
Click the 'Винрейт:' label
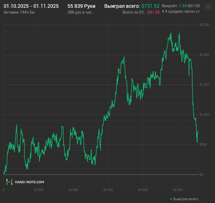click(170, 6)
